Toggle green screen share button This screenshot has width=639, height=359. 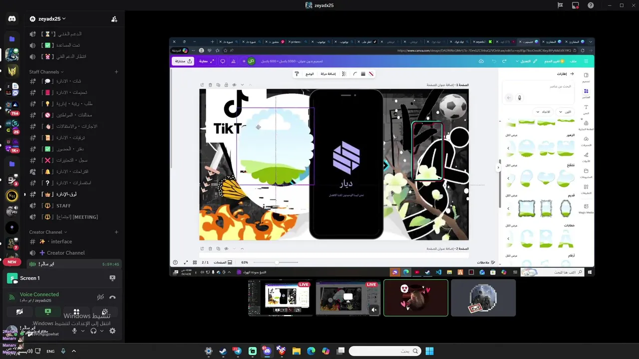click(x=48, y=312)
